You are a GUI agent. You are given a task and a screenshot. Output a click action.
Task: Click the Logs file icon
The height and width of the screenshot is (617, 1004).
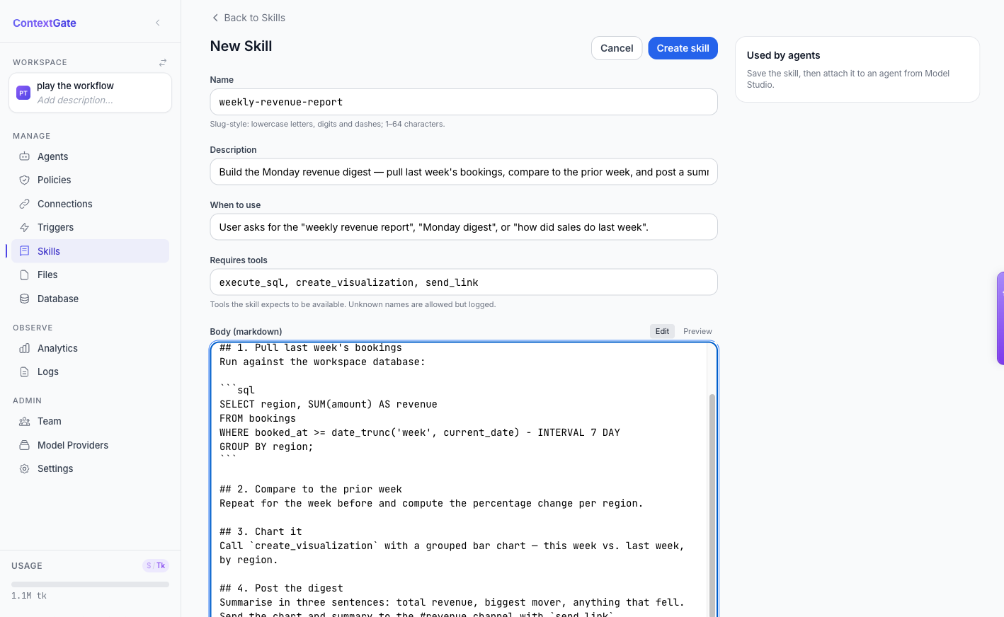point(25,371)
